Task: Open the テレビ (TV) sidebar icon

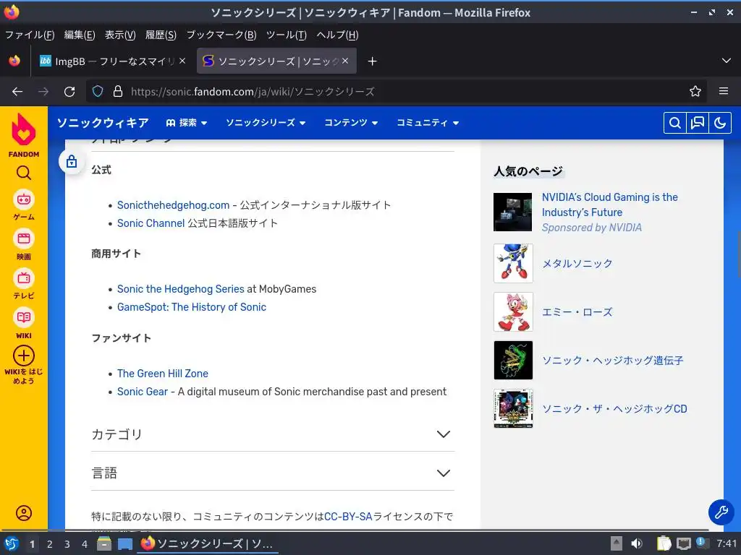Action: pos(24,278)
